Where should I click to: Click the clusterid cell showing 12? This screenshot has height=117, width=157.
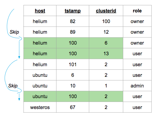pyautogui.click(x=106, y=32)
